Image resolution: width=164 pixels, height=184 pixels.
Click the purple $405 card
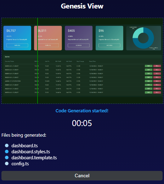click(79, 38)
